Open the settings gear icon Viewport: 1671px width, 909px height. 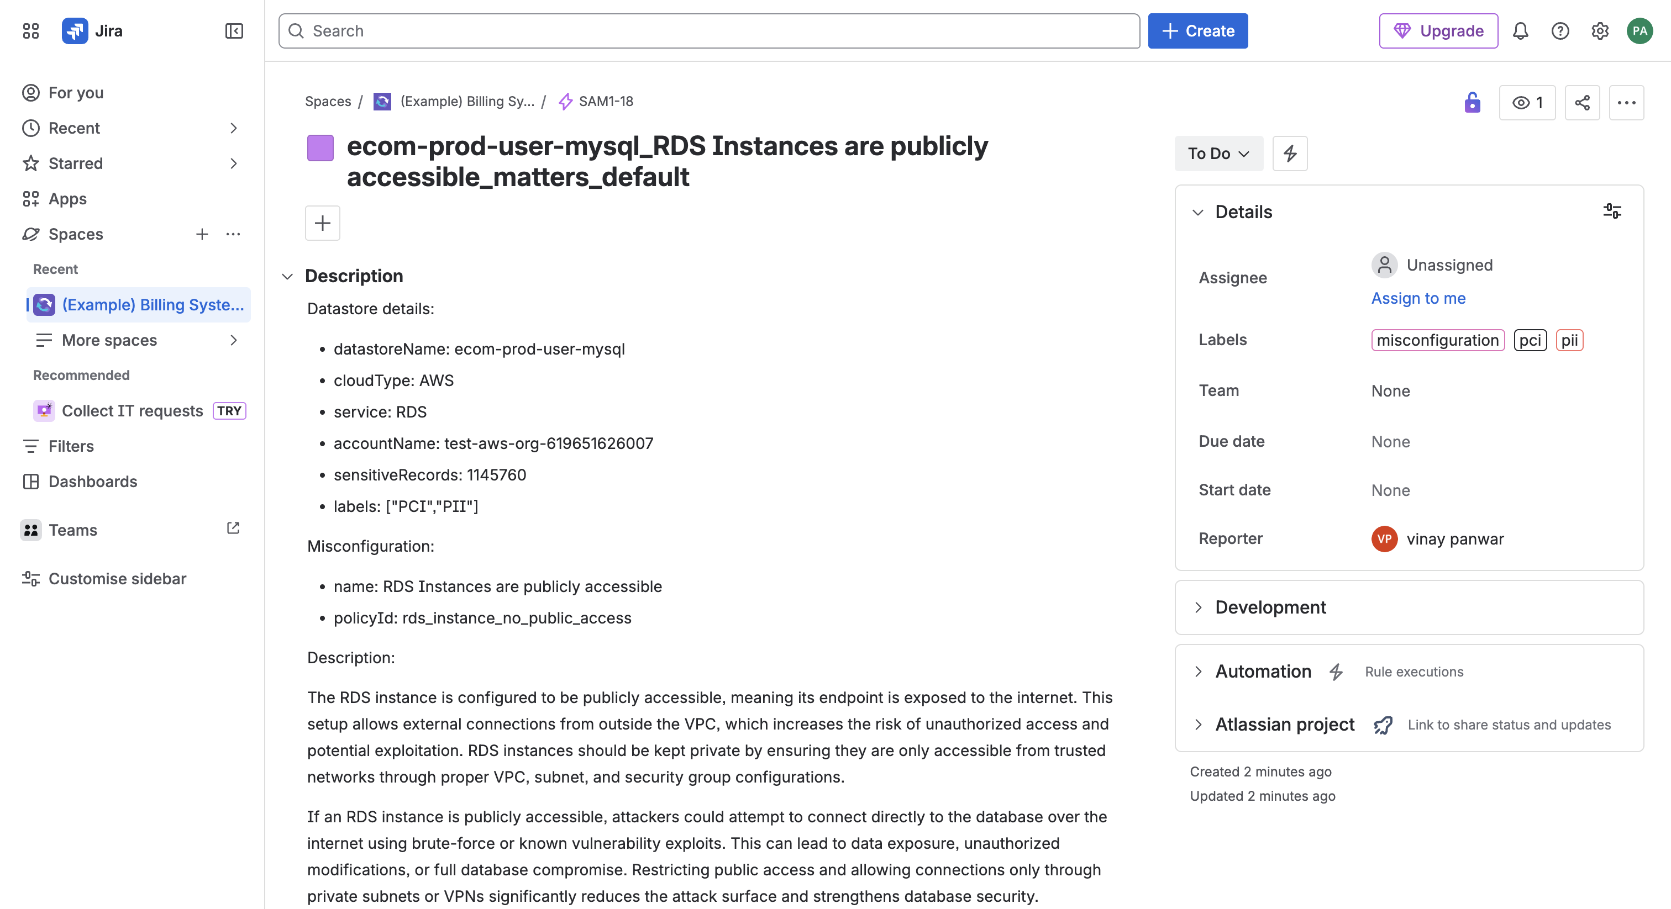click(1599, 30)
